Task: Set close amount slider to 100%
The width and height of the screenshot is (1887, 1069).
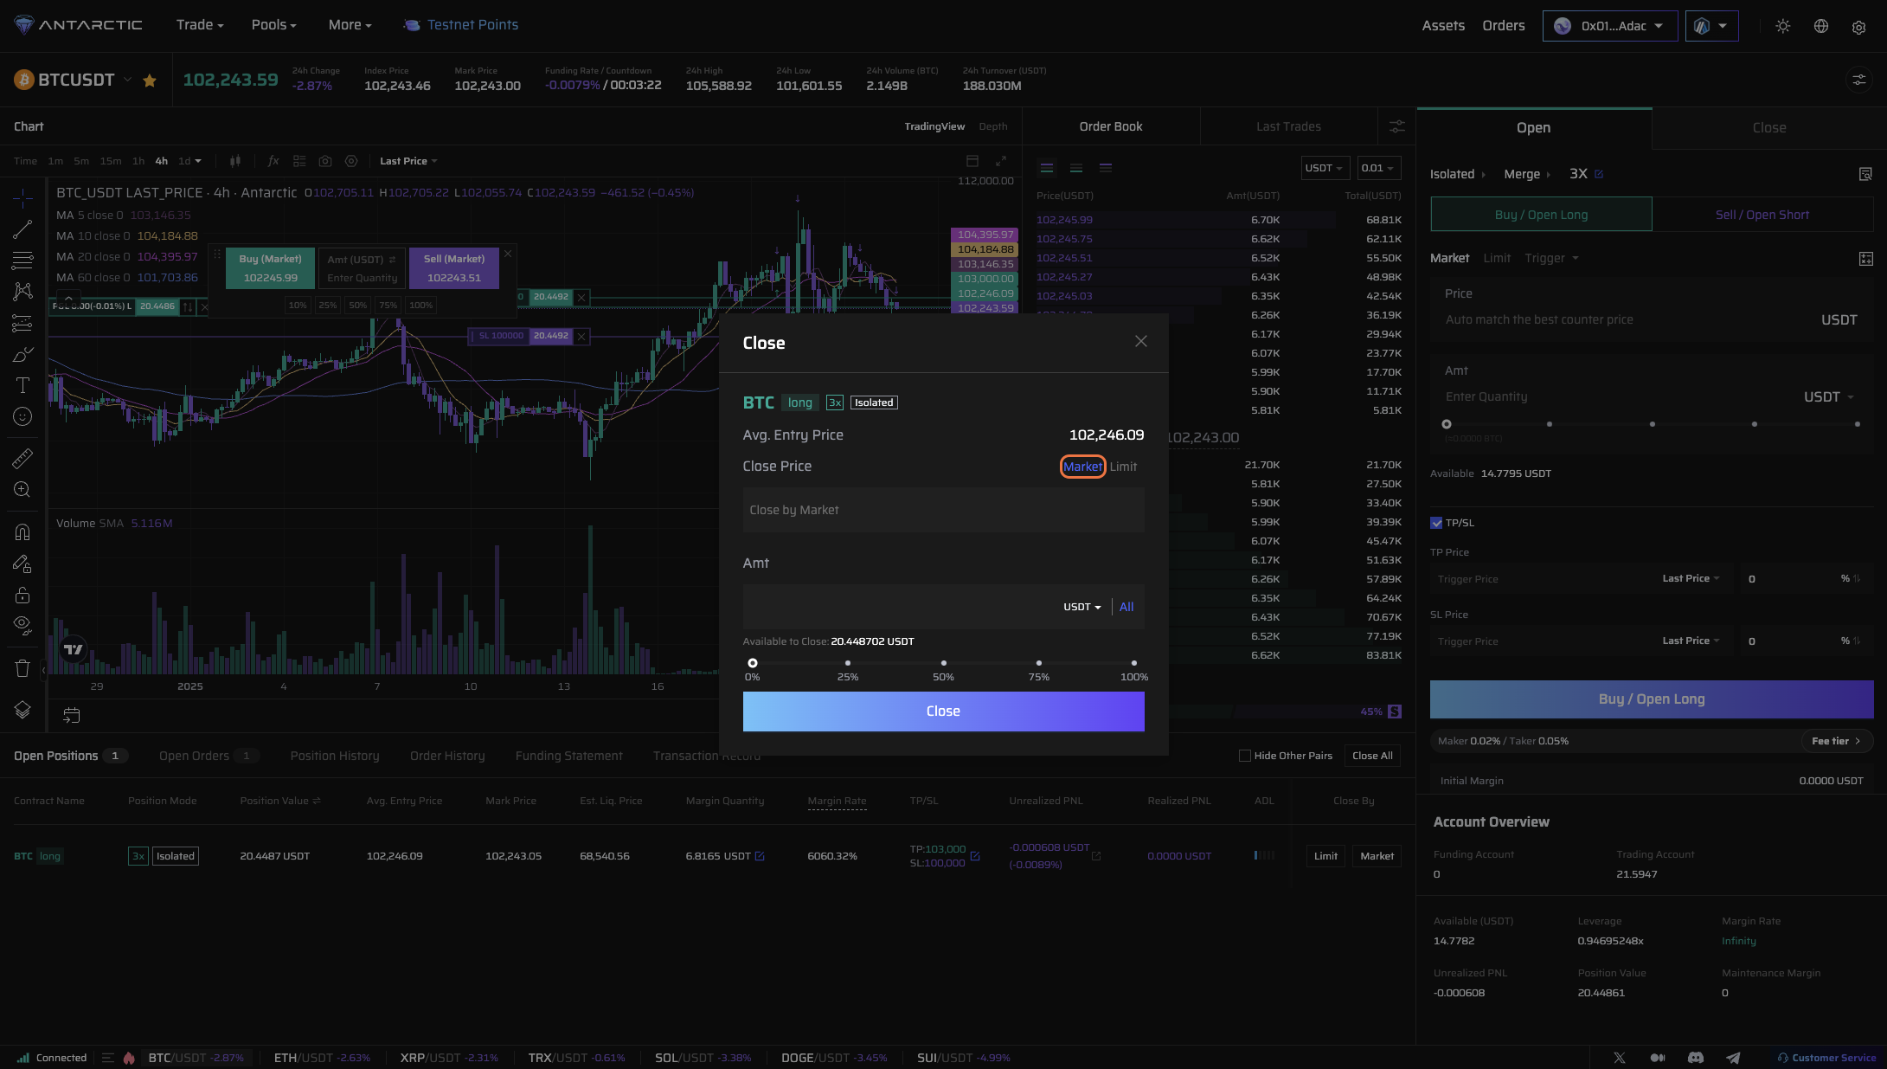Action: (x=1133, y=663)
